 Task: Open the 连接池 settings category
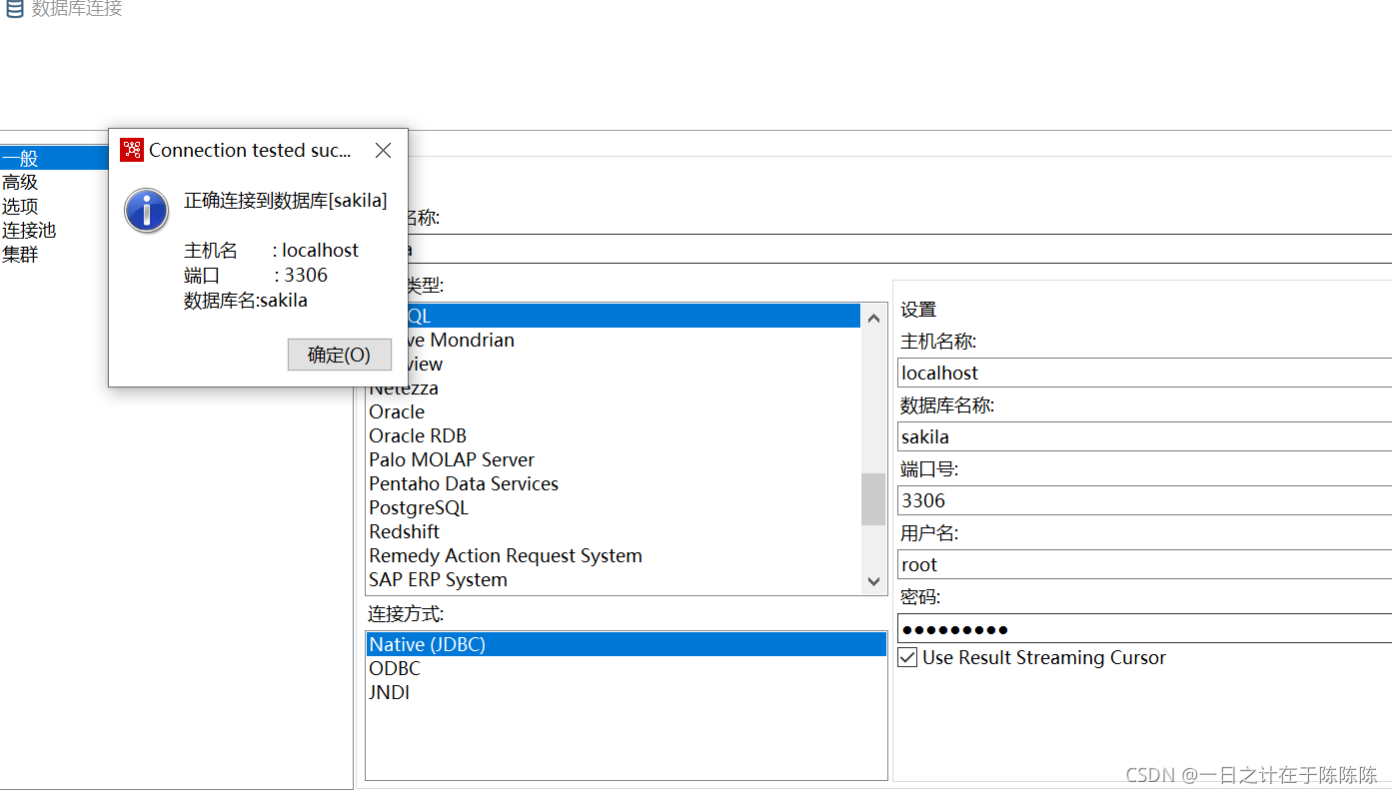(x=29, y=230)
